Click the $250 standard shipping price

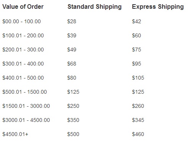tap(73, 106)
